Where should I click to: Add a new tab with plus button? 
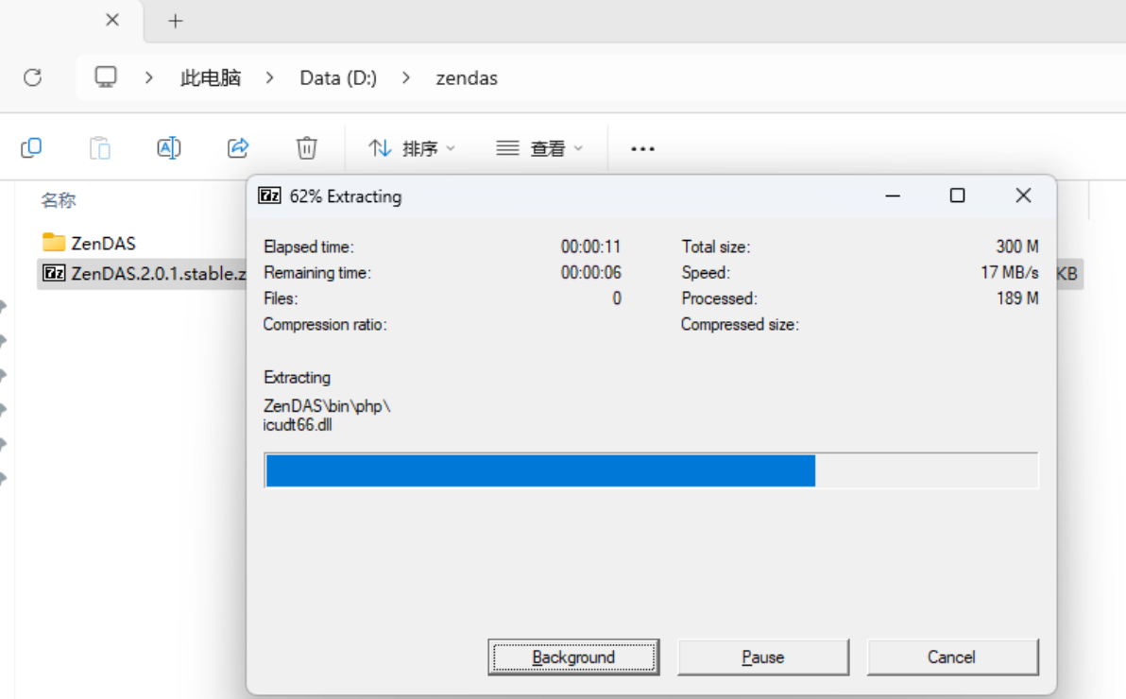[x=176, y=21]
